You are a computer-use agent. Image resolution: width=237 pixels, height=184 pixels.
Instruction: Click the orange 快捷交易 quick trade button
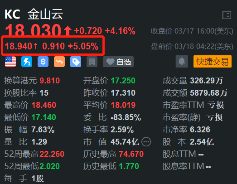coord(213,61)
